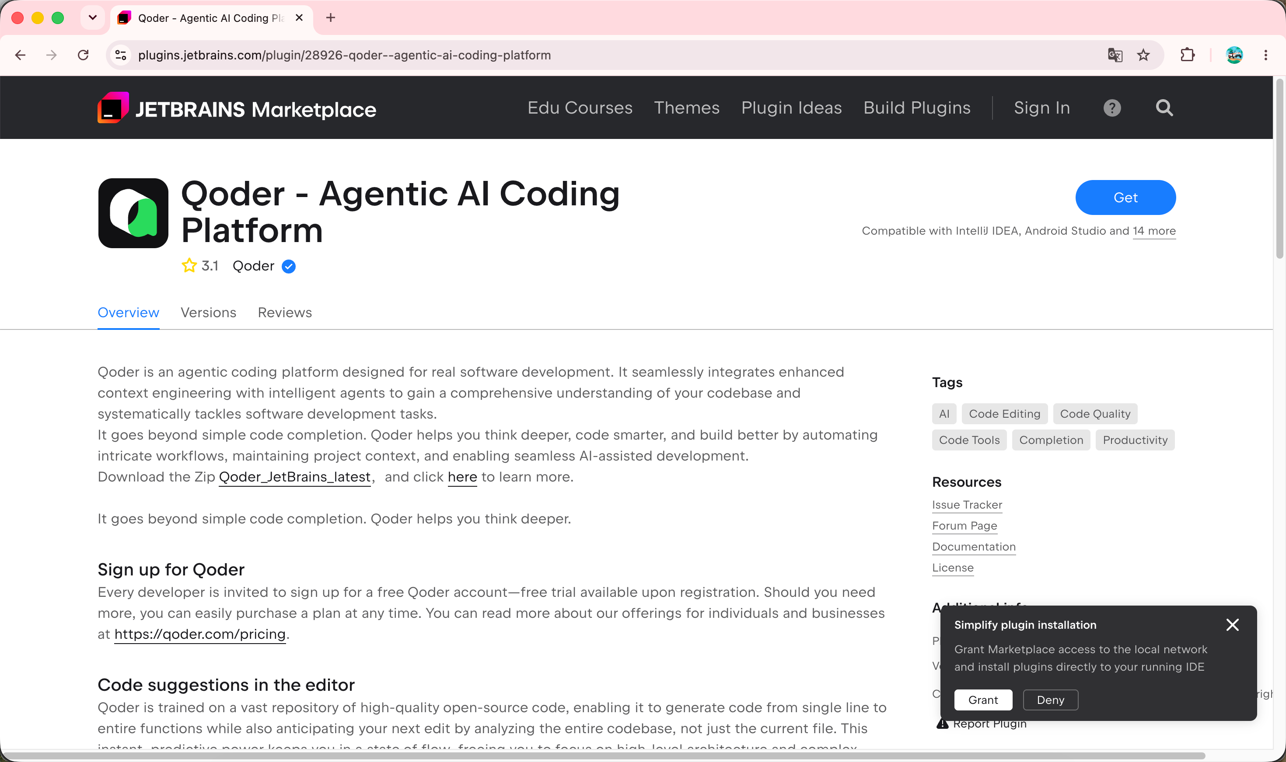The width and height of the screenshot is (1286, 762).
Task: Click the 'here' link to learn more
Action: (463, 477)
